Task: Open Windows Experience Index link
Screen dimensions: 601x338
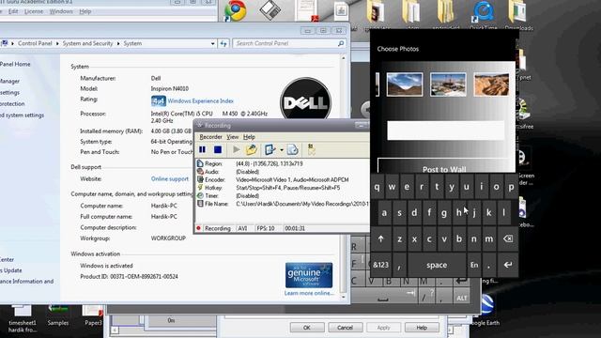Action: pyautogui.click(x=200, y=101)
